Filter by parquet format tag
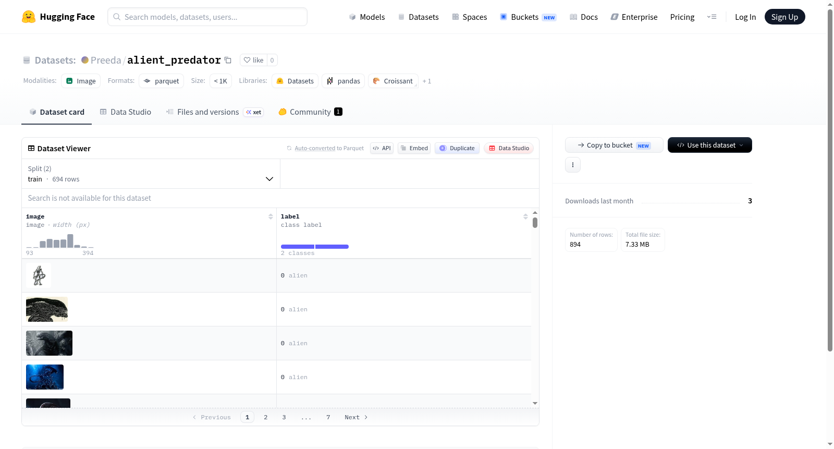 tap(162, 81)
